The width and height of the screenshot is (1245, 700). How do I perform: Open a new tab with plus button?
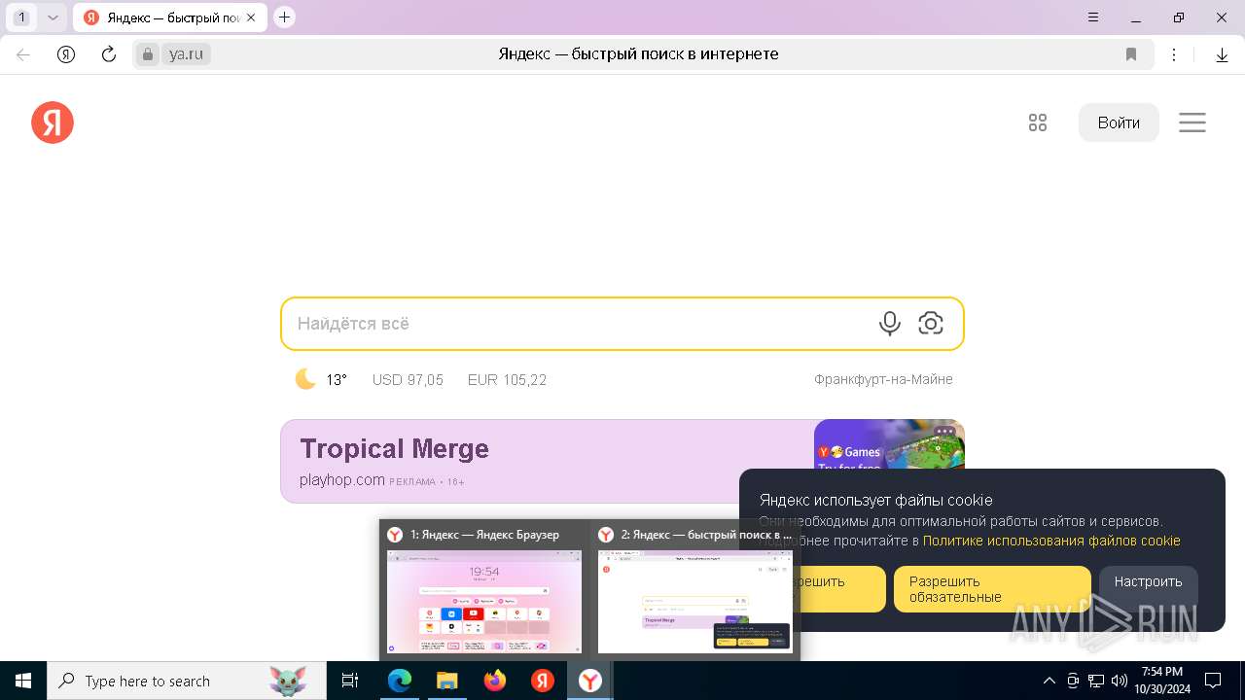click(x=284, y=17)
